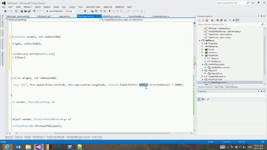This screenshot has width=267, height=150.
Task: Click the Solution Explorer vertical scrollbar
Action: coord(264,55)
